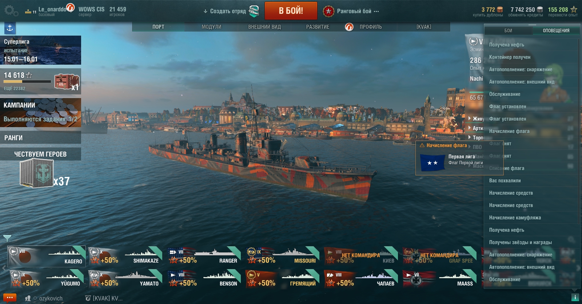Open the Ранговый бой mode selector
Image resolution: width=582 pixels, height=304 pixels.
[351, 11]
